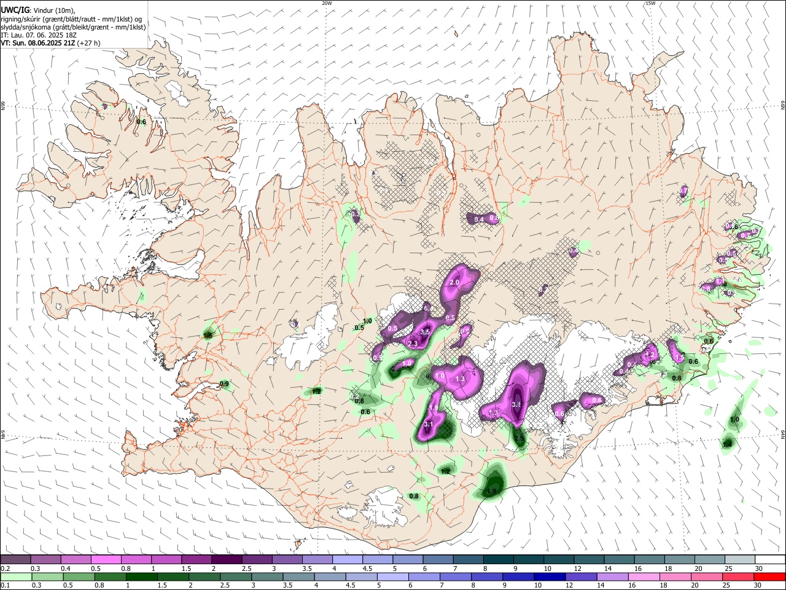Click the 'VT: Sun. 08.06.2025 21Z' valid time
Screen dimensions: 786x590
38,43
